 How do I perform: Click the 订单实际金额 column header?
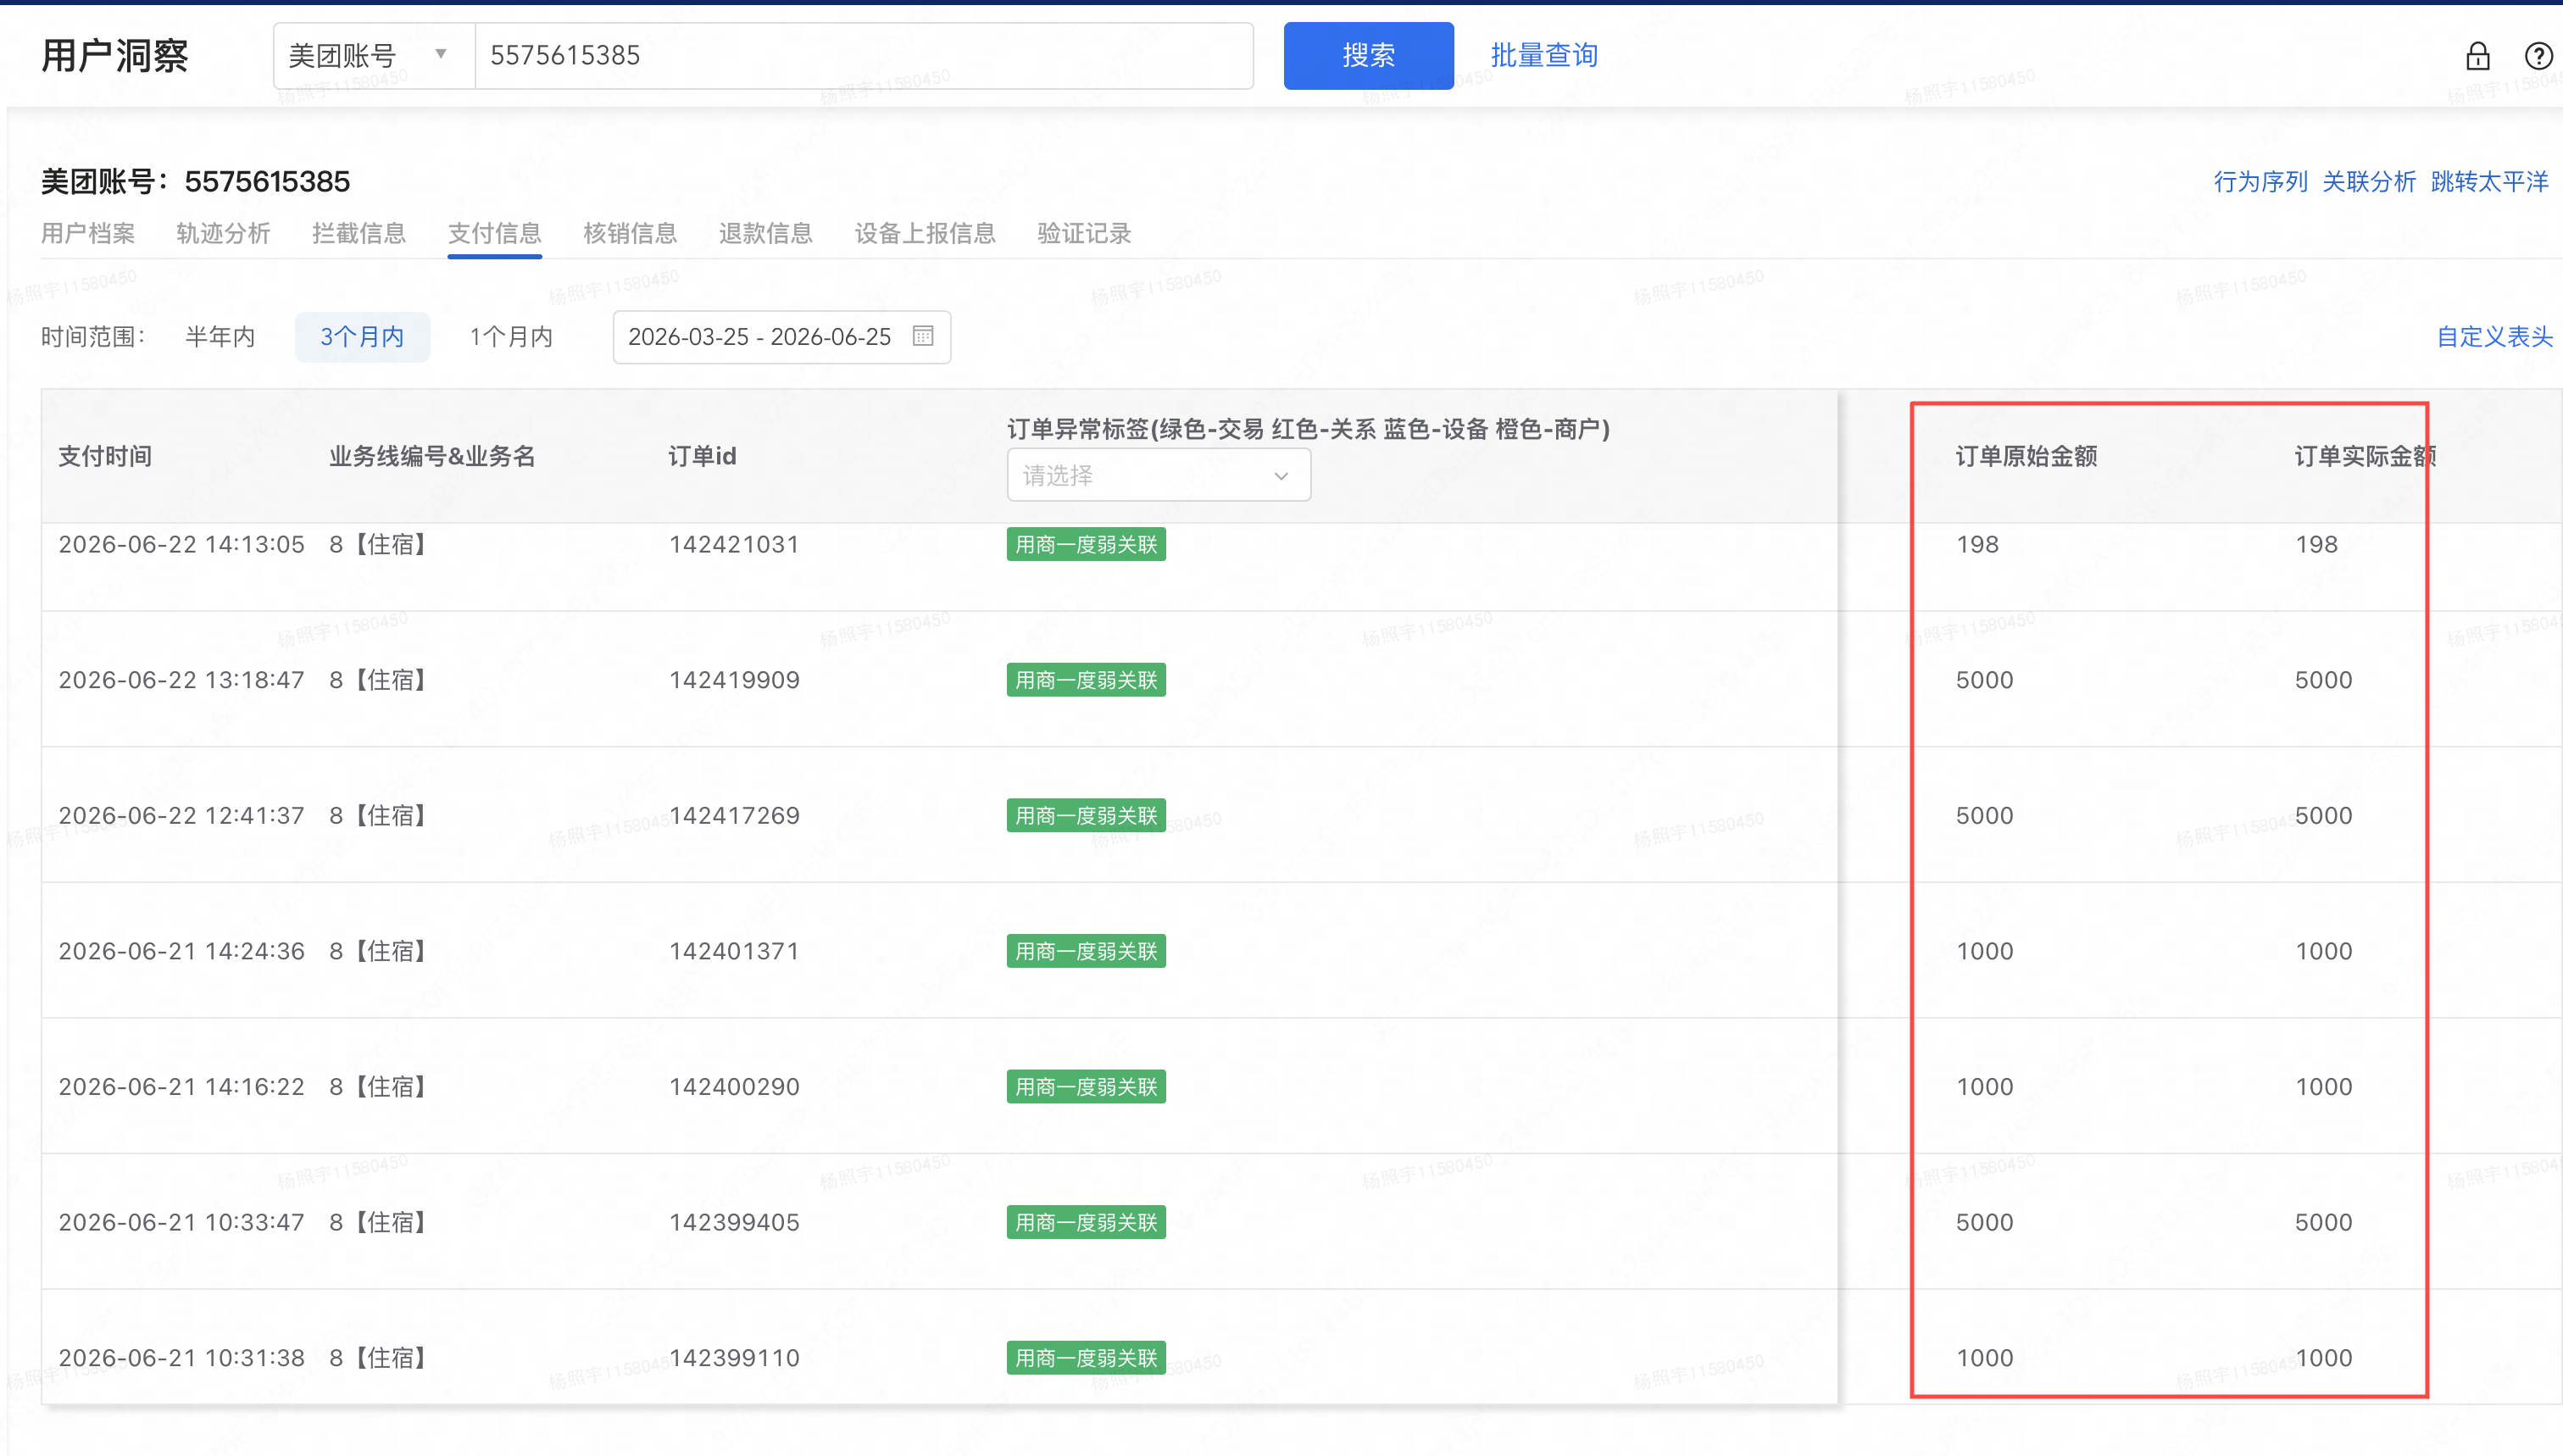tap(2365, 456)
